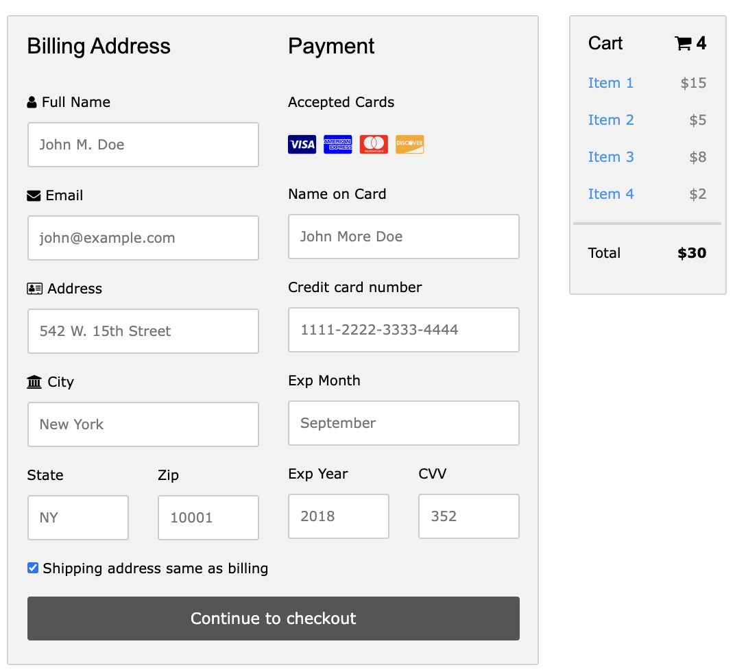Click the person icon next to Full Name

(x=32, y=101)
